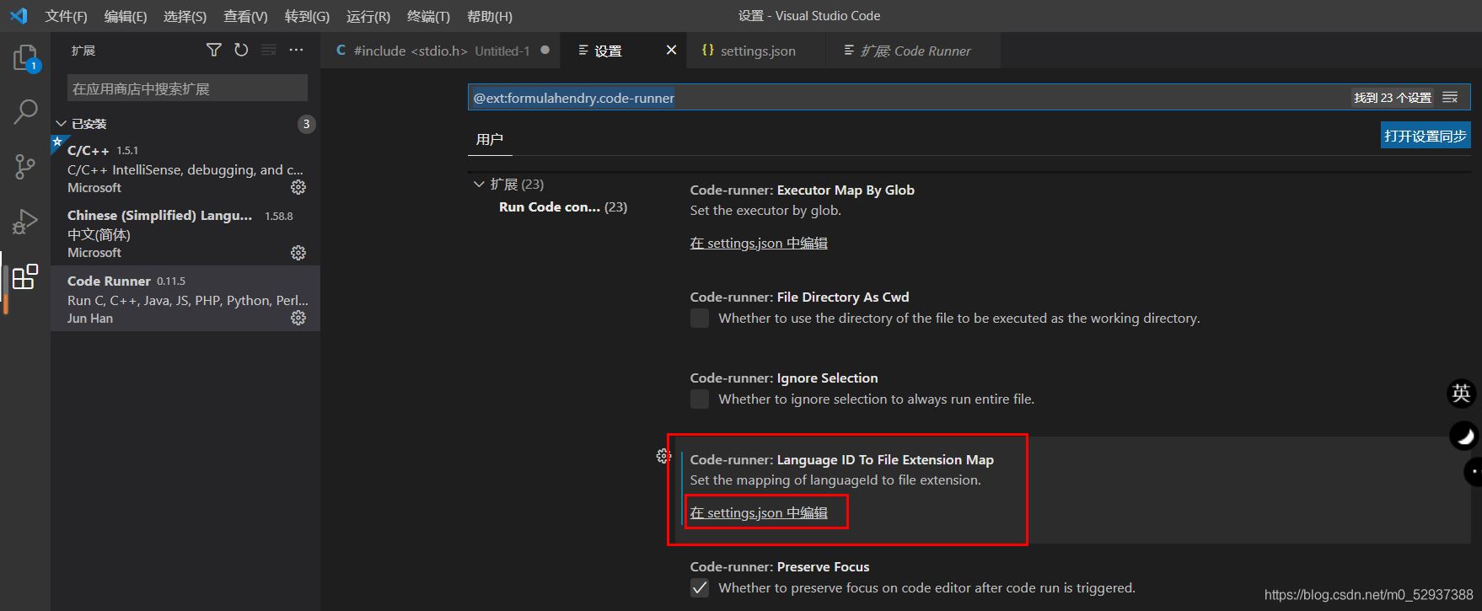Viewport: 1482px width, 611px height.
Task: Open settings.json link under Language ID map
Action: (759, 512)
